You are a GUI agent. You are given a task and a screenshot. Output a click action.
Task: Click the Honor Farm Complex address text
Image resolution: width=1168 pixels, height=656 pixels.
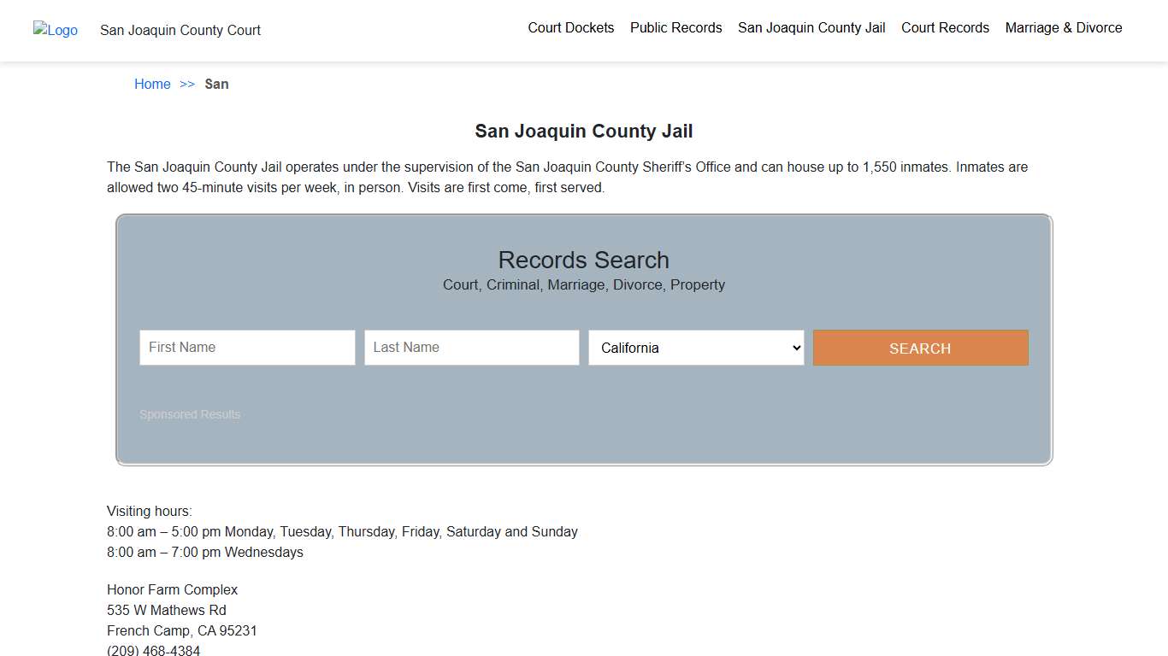172,589
